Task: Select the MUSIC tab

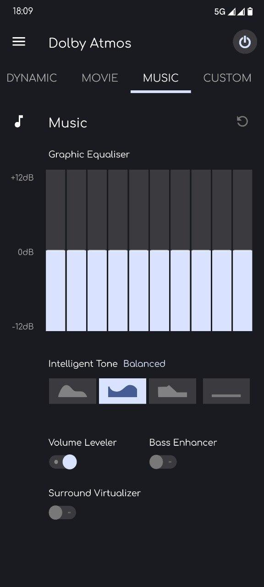Action: click(x=161, y=78)
